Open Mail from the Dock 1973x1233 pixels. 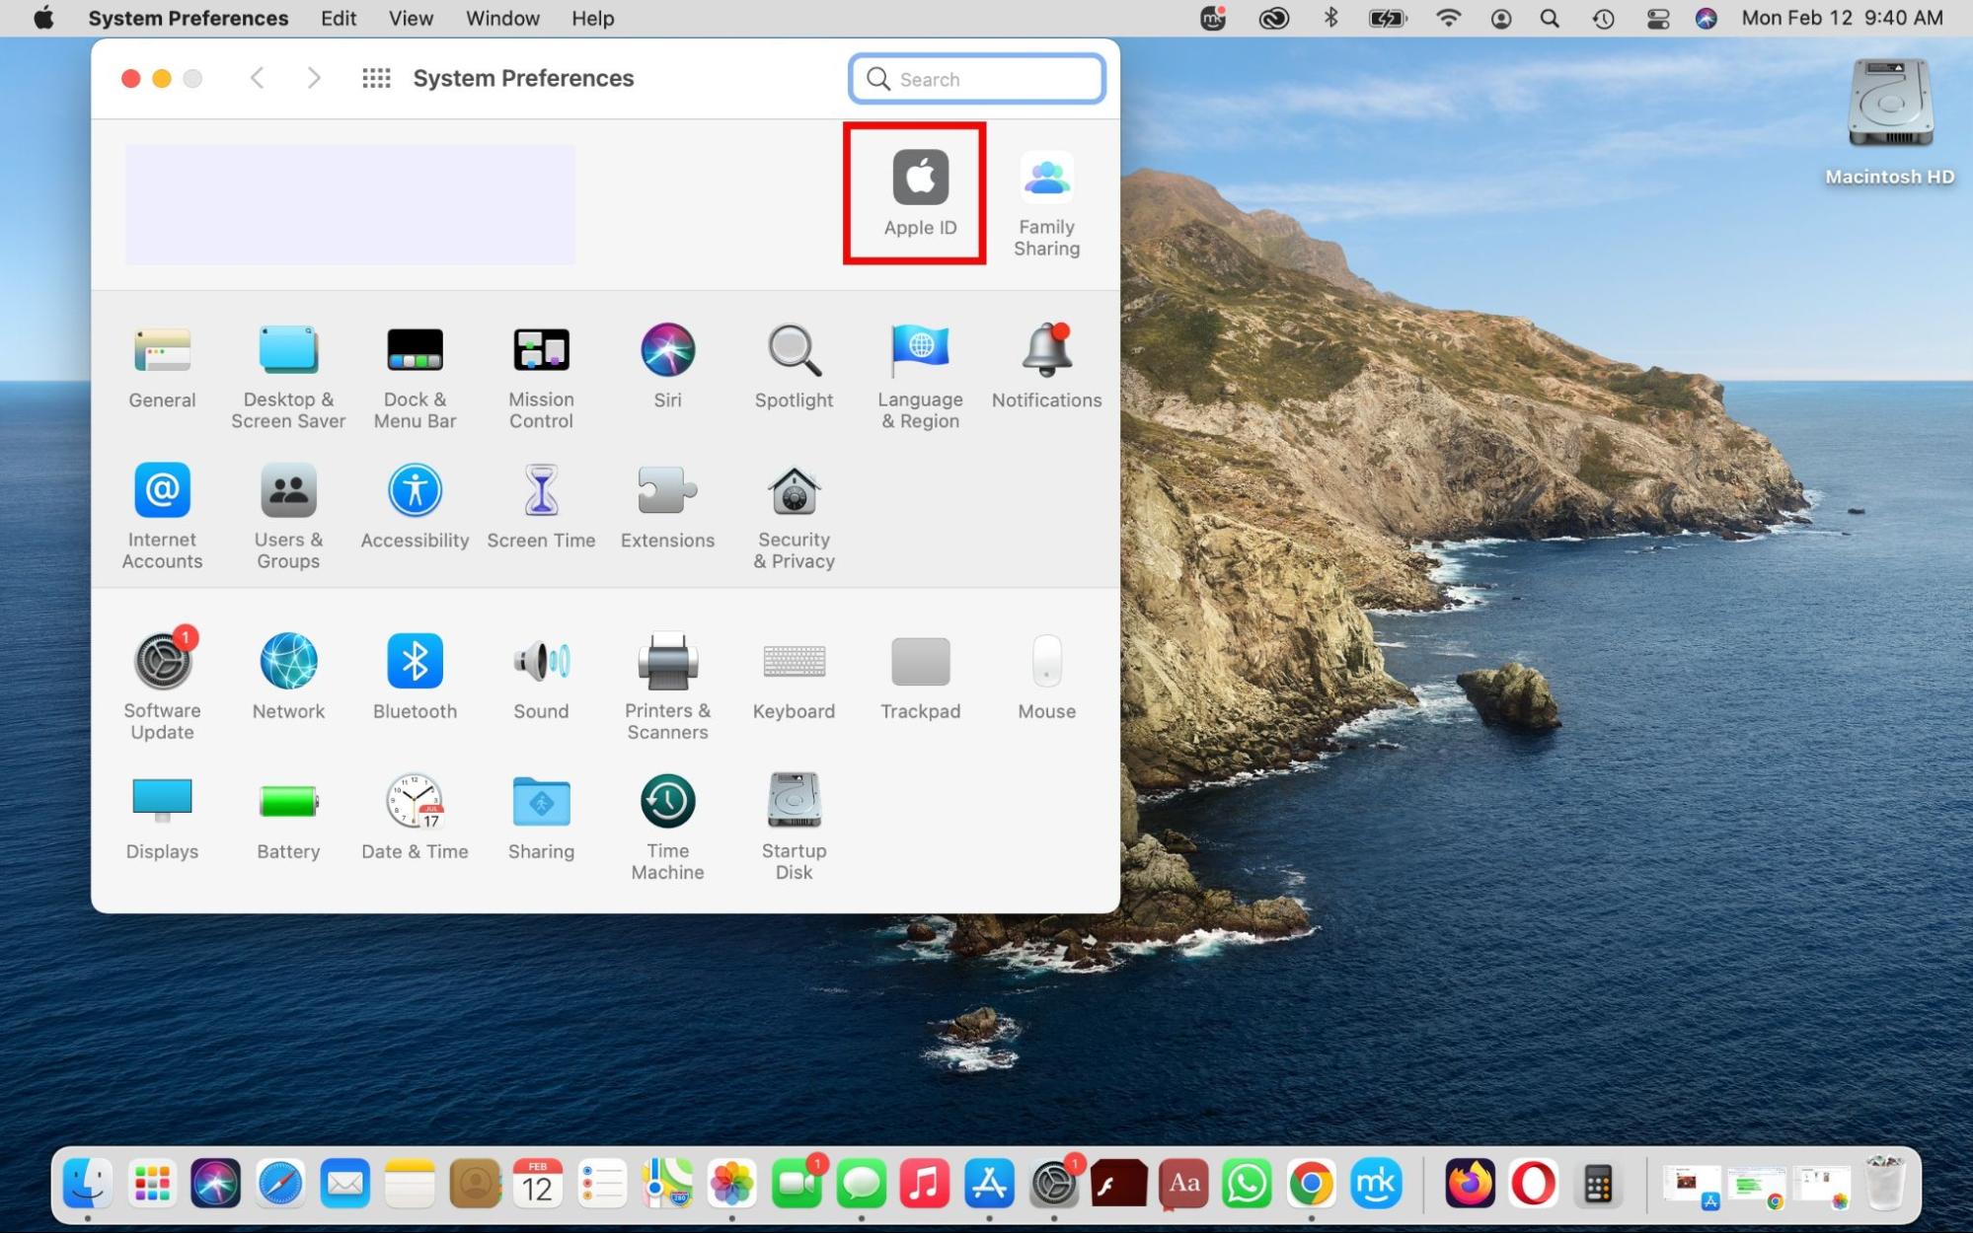tap(344, 1183)
